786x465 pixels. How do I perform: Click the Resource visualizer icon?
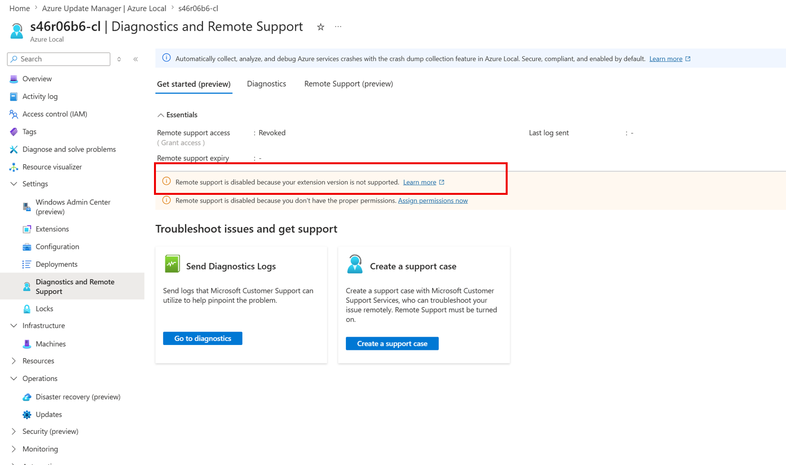click(x=14, y=167)
